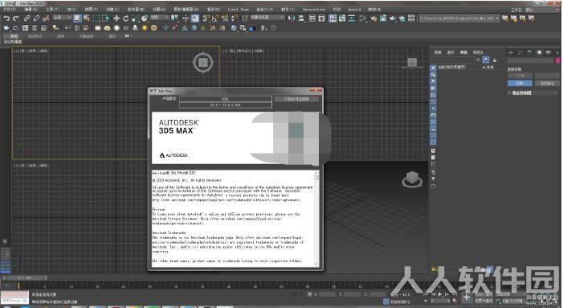Toggle Keyboard Shortcut Override button
This screenshot has height=308, width=563.
pos(195,18)
